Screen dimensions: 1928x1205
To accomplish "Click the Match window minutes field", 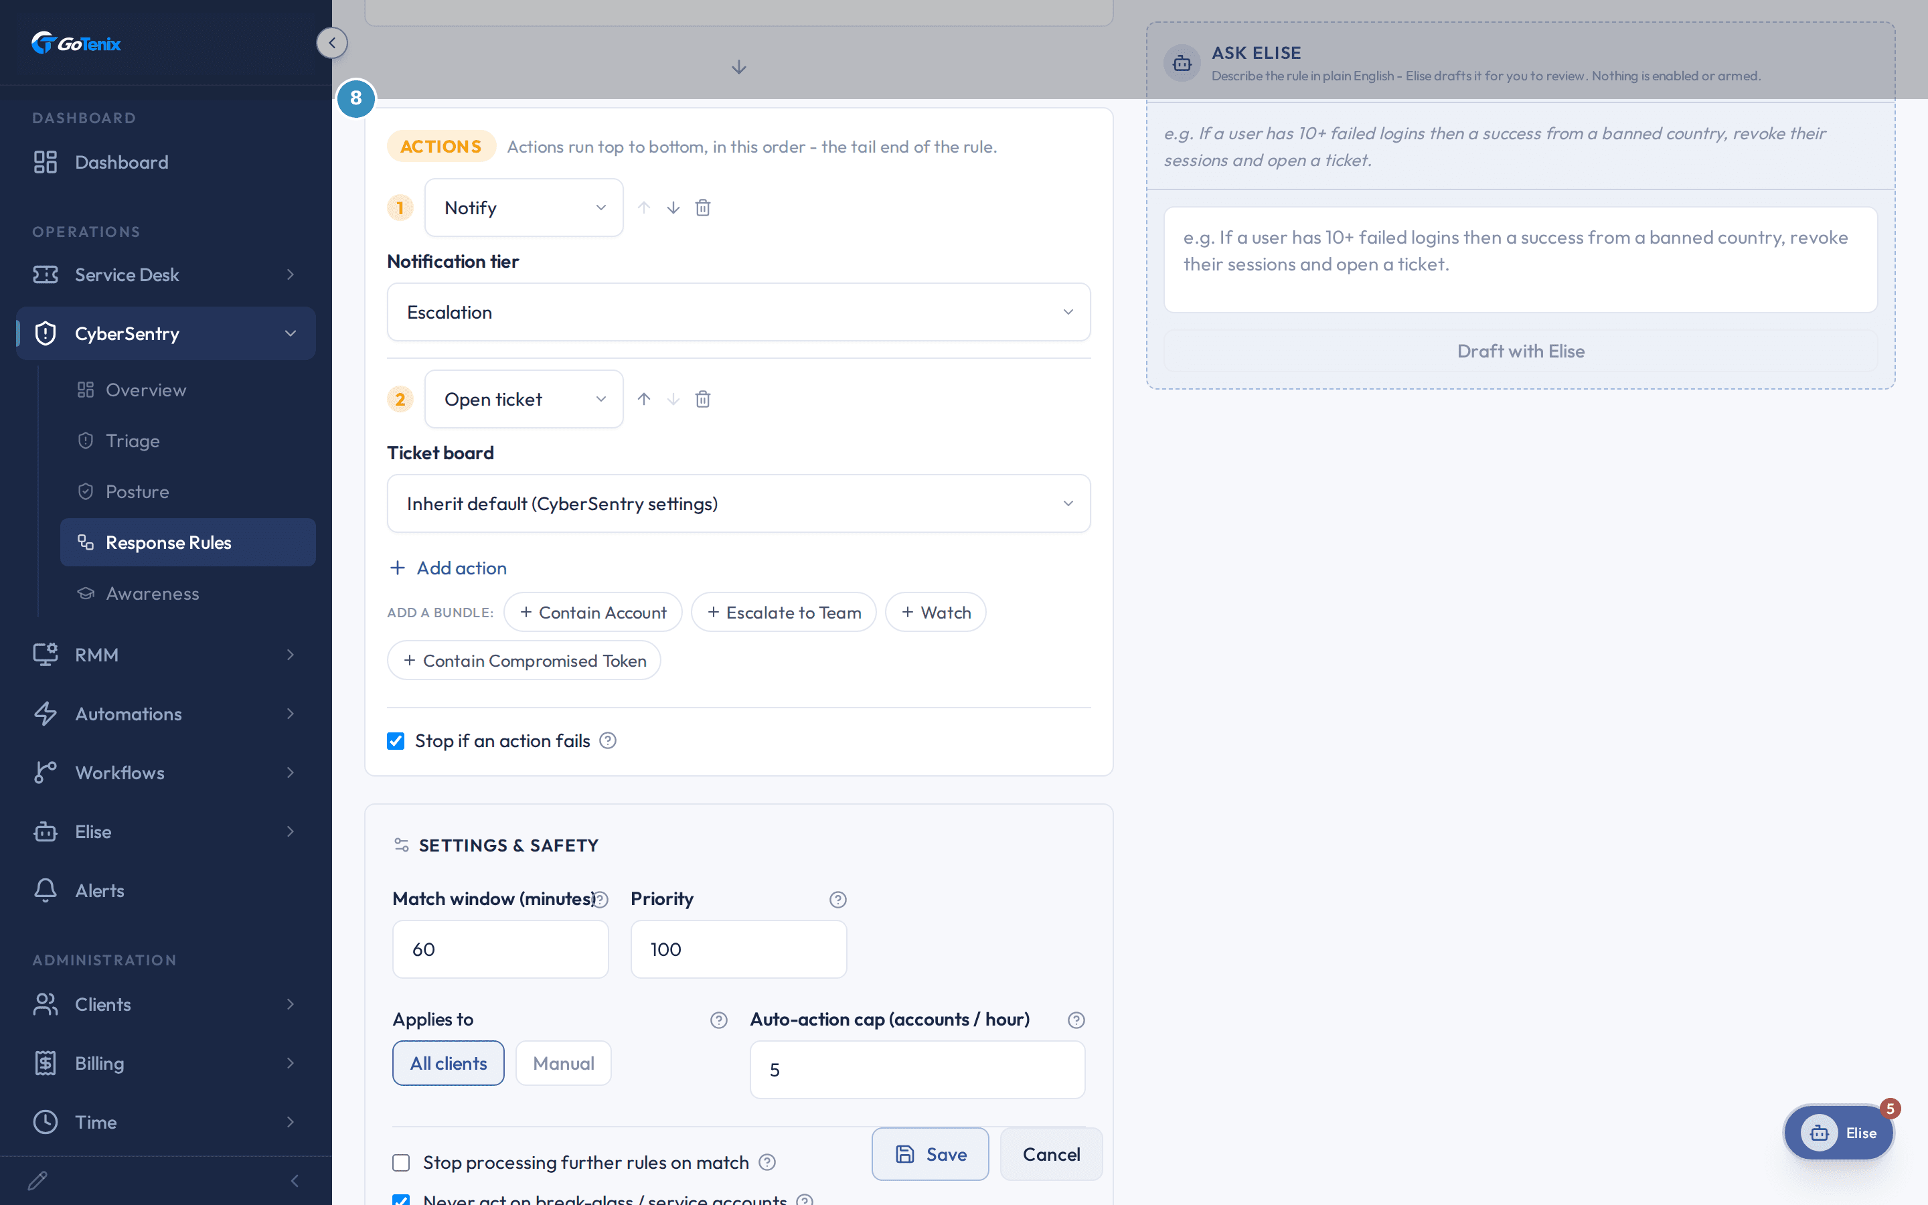I will 500,949.
